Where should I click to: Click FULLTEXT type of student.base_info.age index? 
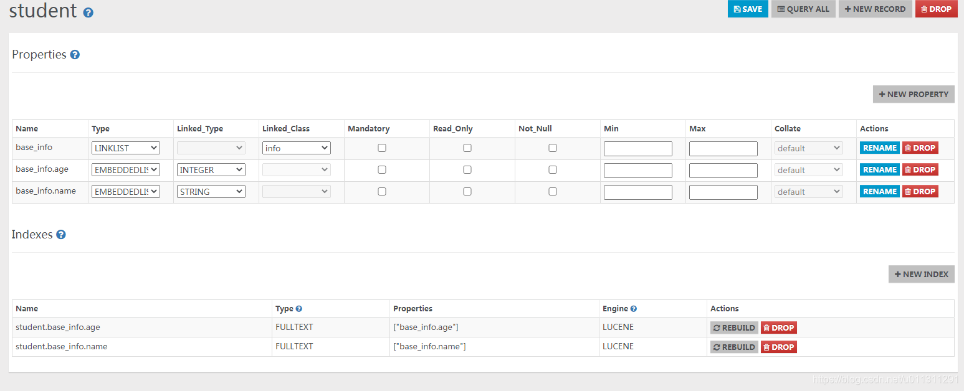294,327
